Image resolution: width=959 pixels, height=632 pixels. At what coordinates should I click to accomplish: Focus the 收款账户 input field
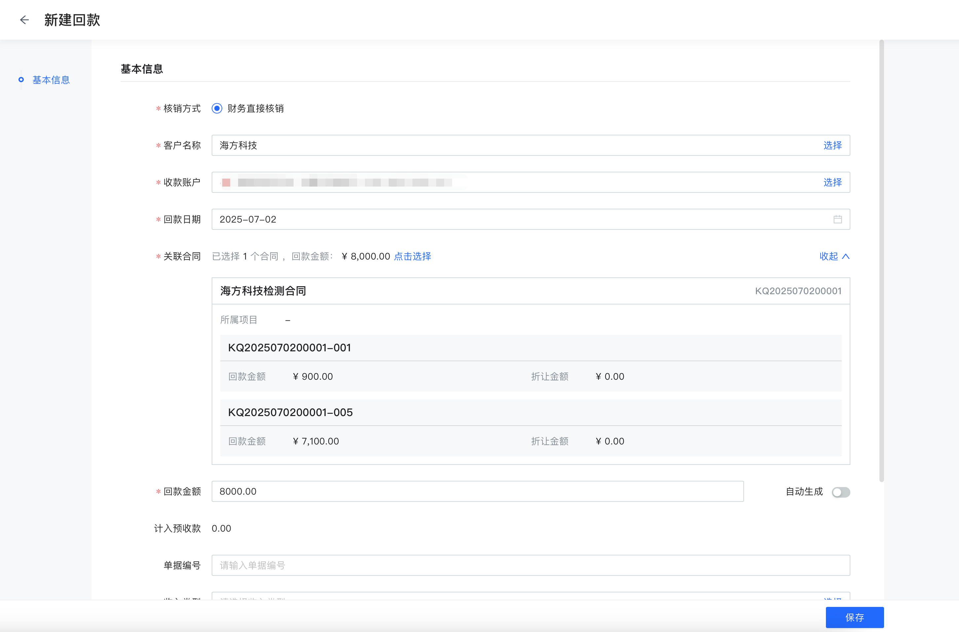click(530, 182)
